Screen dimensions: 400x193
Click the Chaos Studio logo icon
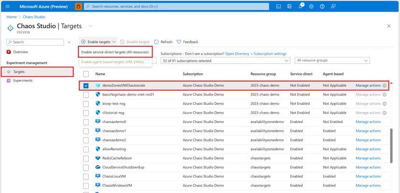tap(10, 28)
